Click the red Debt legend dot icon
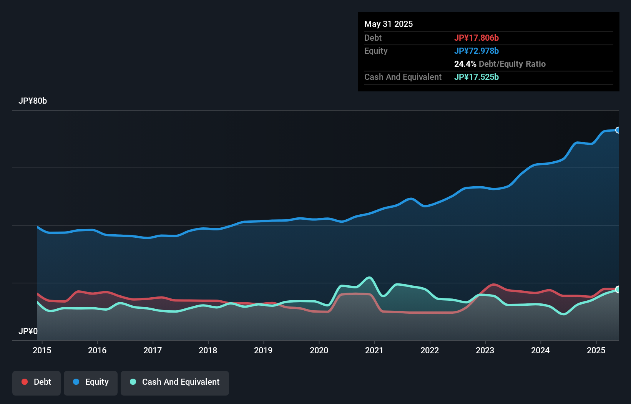 point(24,382)
